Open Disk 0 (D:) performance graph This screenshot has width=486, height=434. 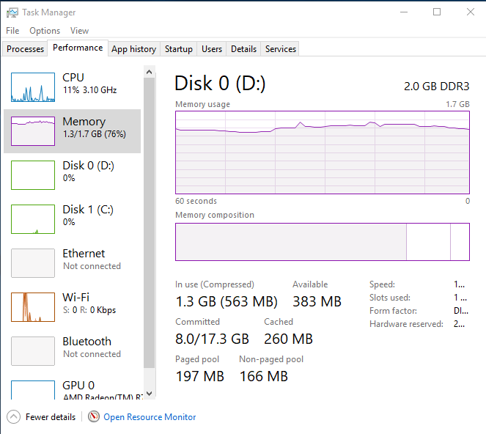coord(33,175)
